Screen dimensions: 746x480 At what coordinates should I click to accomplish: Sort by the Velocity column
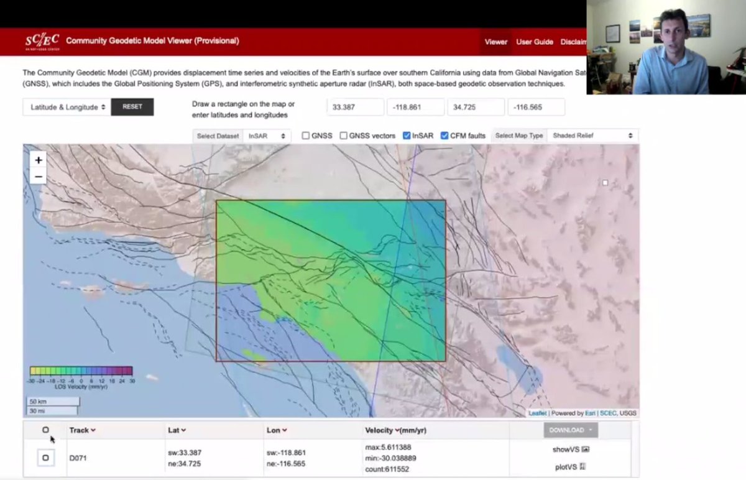click(395, 430)
